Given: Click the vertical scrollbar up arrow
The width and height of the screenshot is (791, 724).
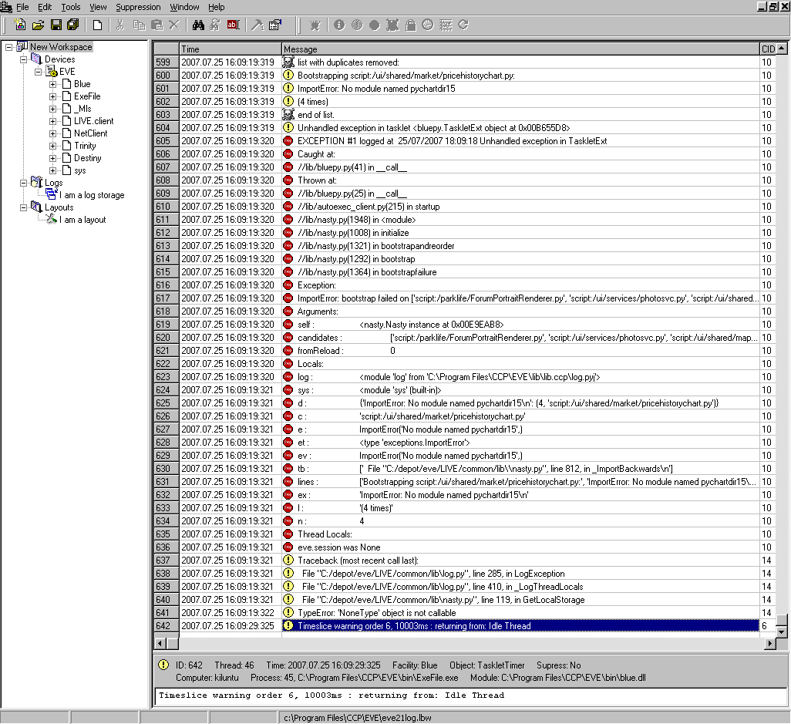Looking at the screenshot, I should pyautogui.click(x=782, y=49).
